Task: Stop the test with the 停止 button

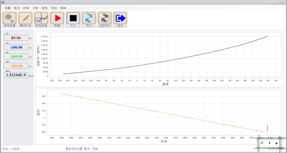Action: (x=73, y=20)
